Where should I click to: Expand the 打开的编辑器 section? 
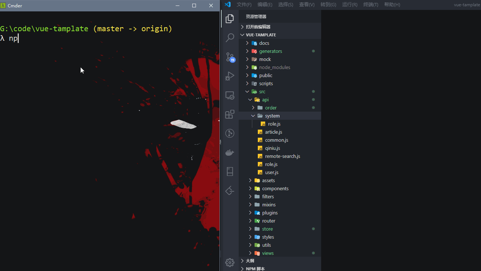tap(242, 27)
